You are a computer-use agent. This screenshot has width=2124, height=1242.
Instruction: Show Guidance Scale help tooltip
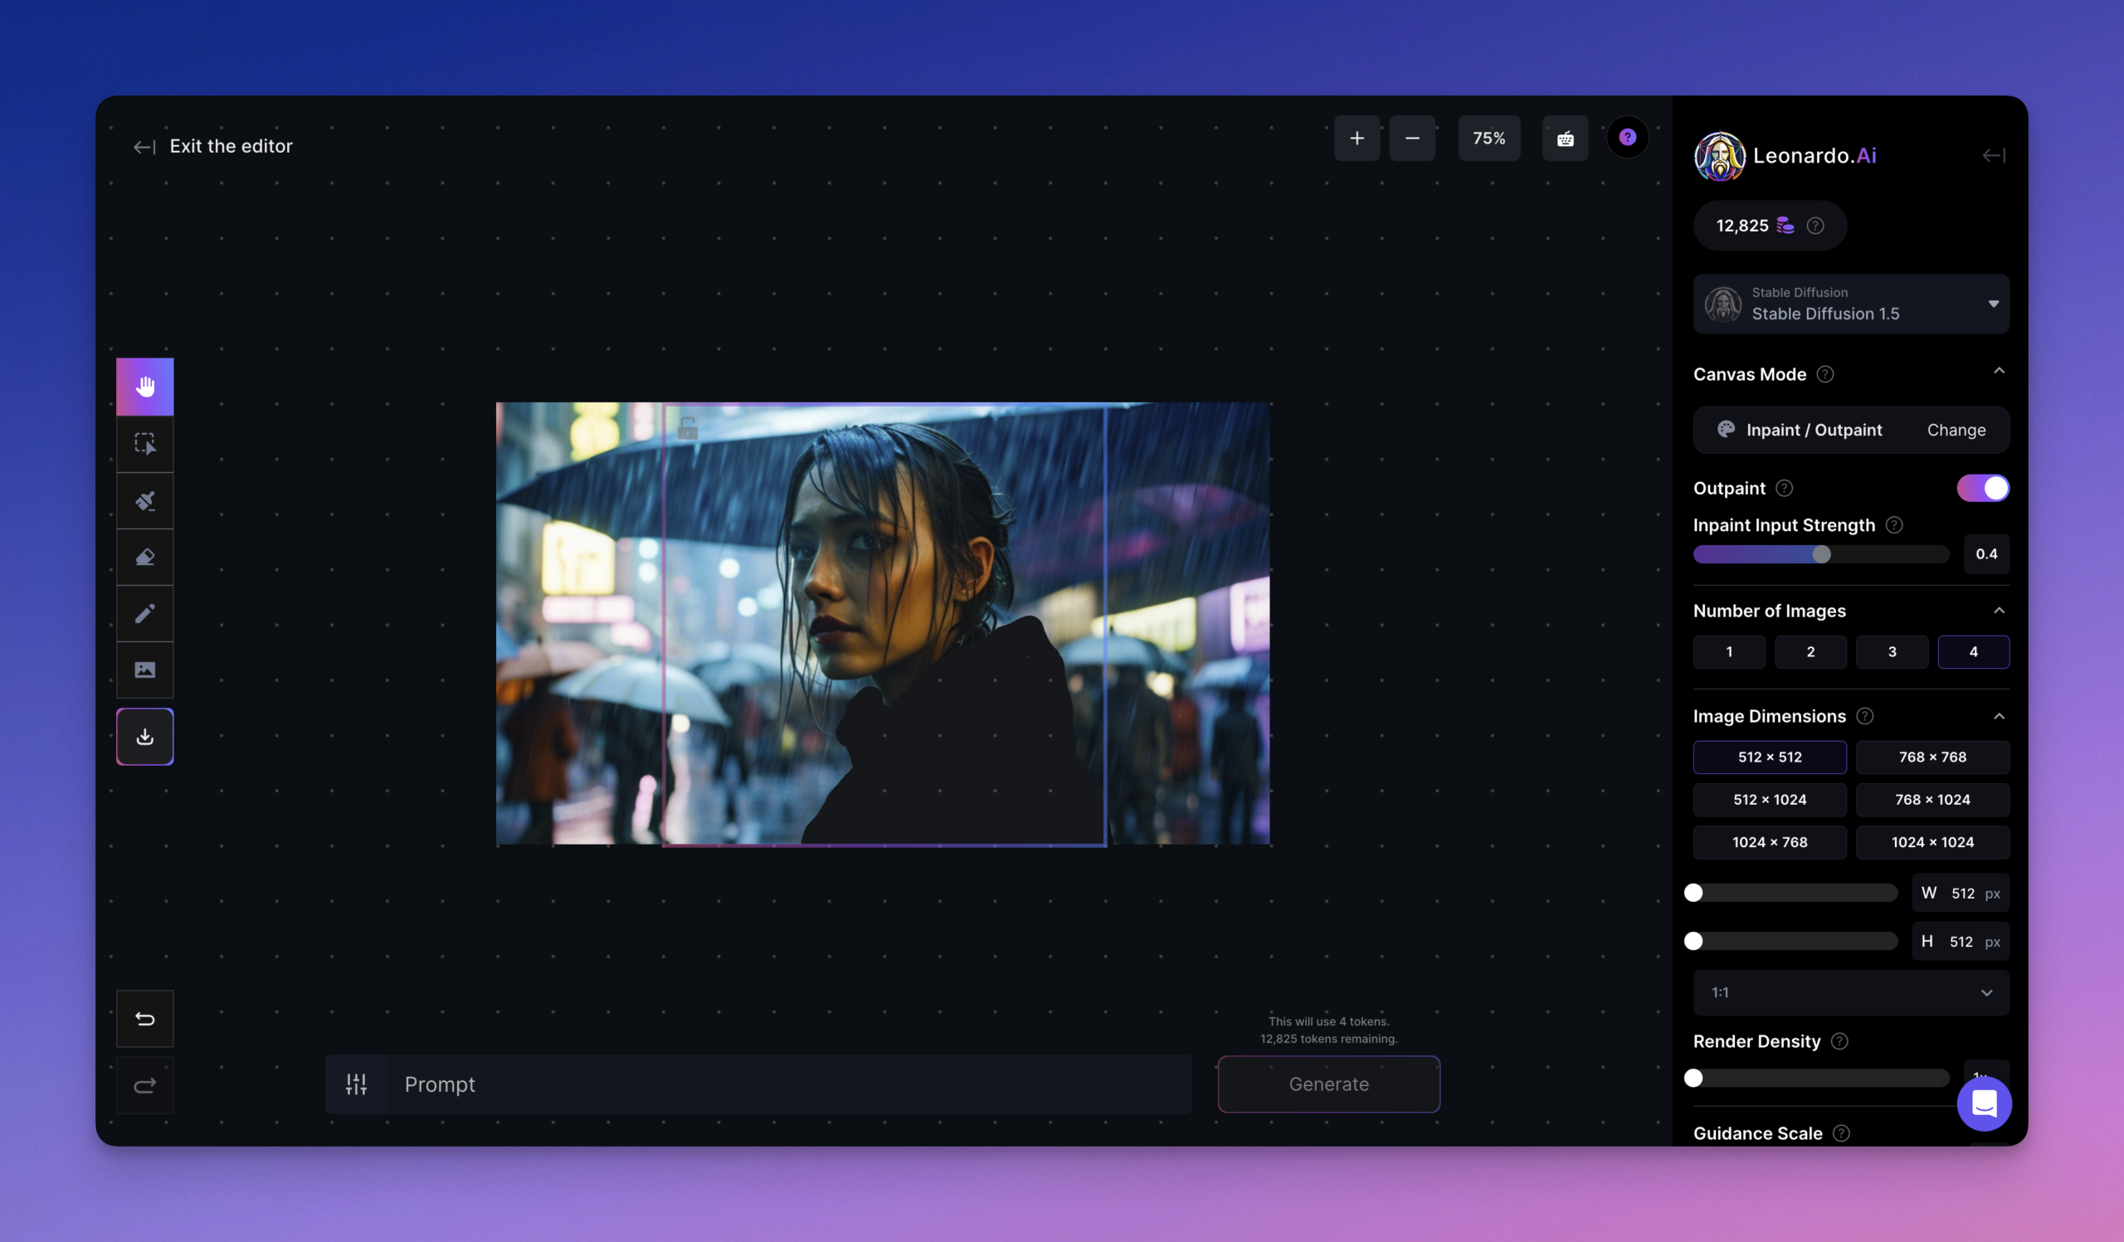(1842, 1133)
